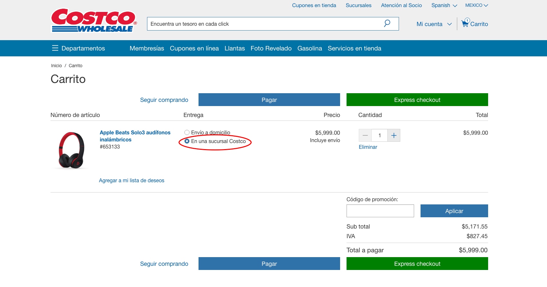Remove item with Eliminar link
547x287 pixels.
[x=368, y=147]
